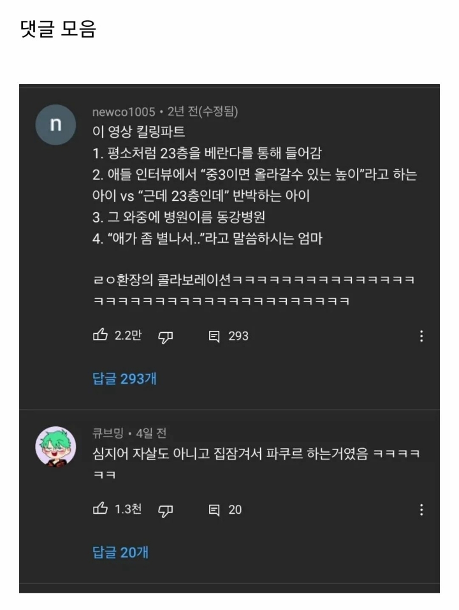
Task: Click the 2.2만 like count
Action: [128, 335]
